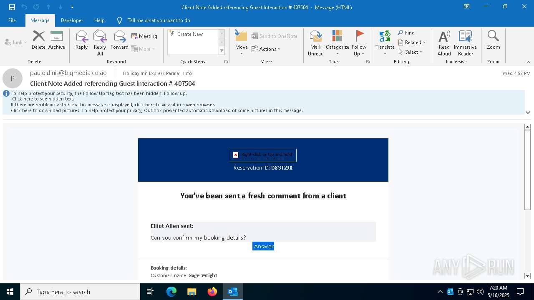This screenshot has height=300, width=534.
Task: Click the info bar line to view the message in a web browser
Action: 113,105
